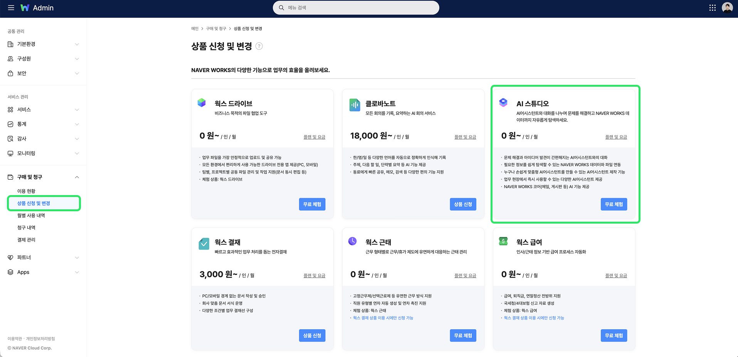The width and height of the screenshot is (738, 357).
Task: Click the profile avatar in the top bar
Action: point(726,8)
